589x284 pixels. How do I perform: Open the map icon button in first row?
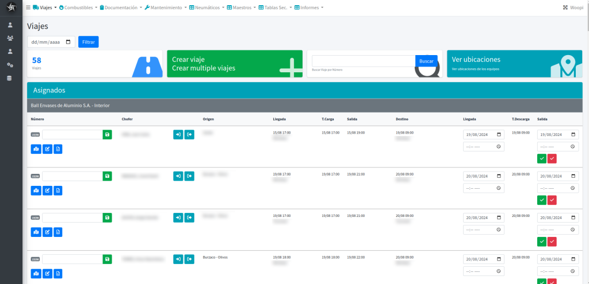coord(36,149)
